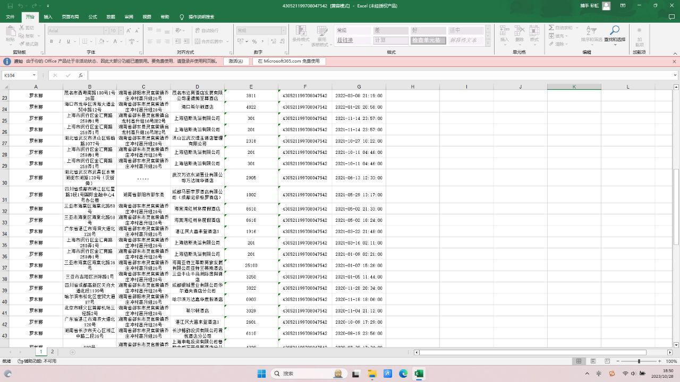This screenshot has height=382, width=680.
Task: Click the Redo arrow icon
Action: (35, 6)
